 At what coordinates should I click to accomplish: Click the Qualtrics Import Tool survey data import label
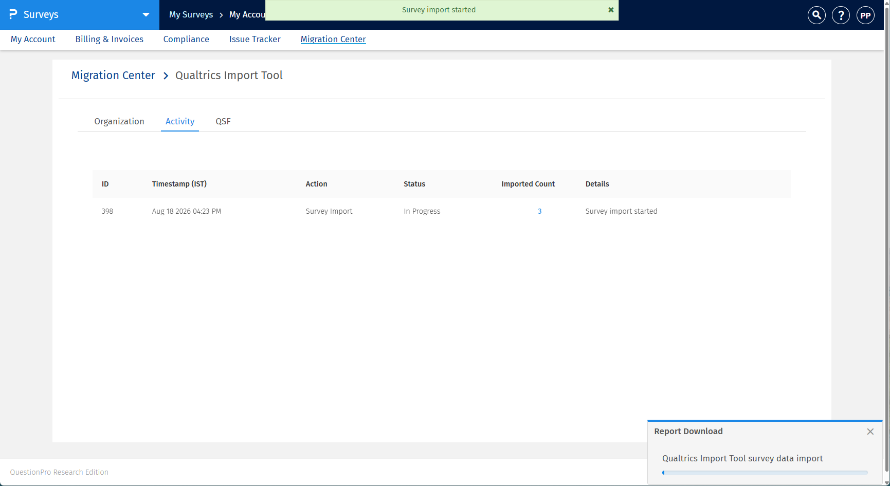point(742,458)
